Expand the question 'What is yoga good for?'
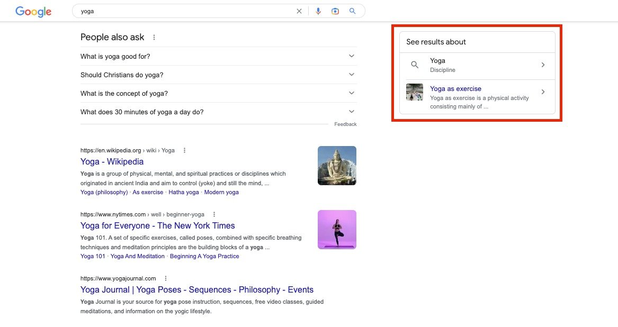Viewport: 618px width, 327px height. [351, 56]
